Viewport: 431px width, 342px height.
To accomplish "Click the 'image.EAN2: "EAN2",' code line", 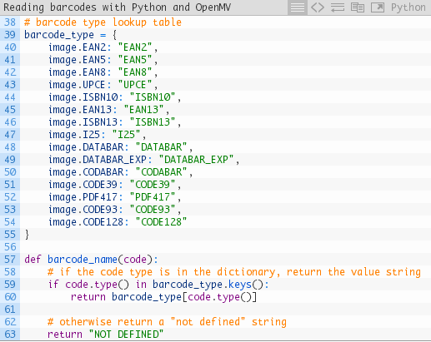I will [x=103, y=47].
